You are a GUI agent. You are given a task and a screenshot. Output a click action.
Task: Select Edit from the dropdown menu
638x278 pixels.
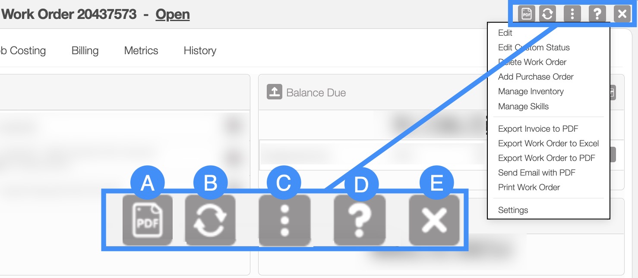(x=505, y=33)
